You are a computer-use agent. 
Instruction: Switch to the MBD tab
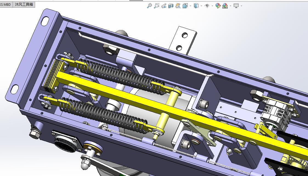click(6, 4)
